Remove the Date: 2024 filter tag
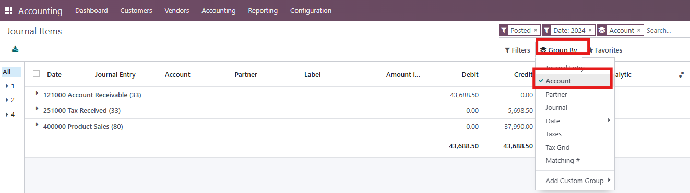The image size is (690, 193). click(x=590, y=31)
